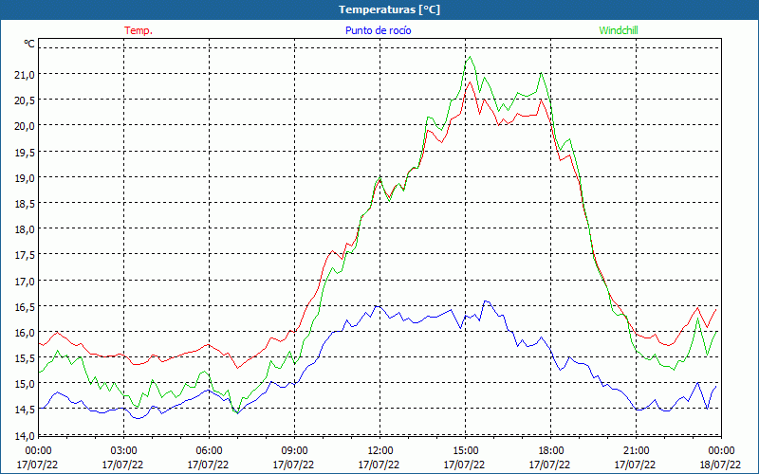The width and height of the screenshot is (759, 474).
Task: Click the "°C" unit label above y-axis
Action: pyautogui.click(x=28, y=44)
